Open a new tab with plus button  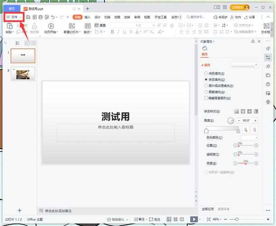87,9
